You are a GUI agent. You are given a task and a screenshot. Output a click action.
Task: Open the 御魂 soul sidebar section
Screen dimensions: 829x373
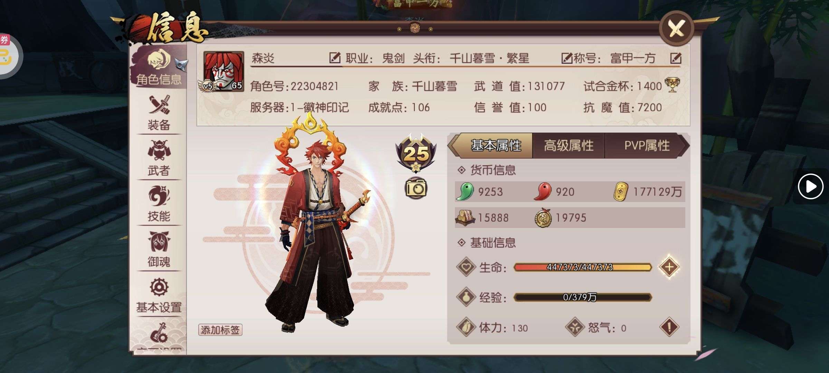pos(159,249)
